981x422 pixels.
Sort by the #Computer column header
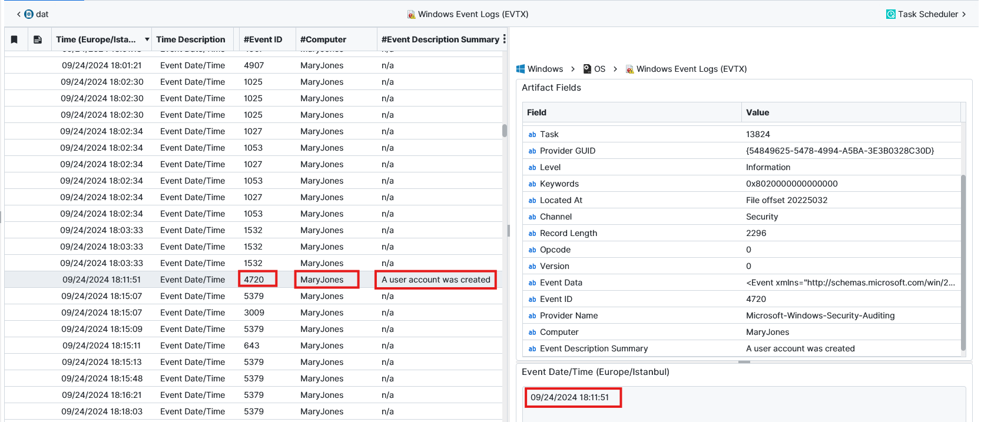[x=323, y=39]
